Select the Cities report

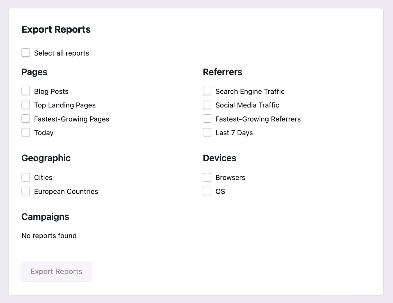tap(26, 177)
